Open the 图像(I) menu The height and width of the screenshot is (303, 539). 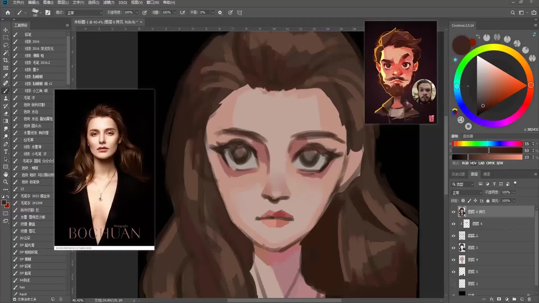coord(48,3)
